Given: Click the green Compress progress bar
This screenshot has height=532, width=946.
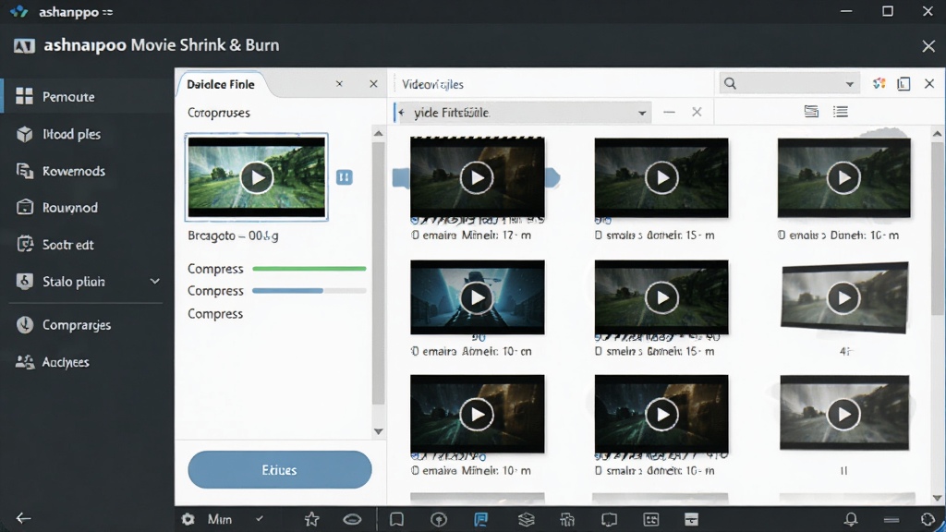Looking at the screenshot, I should coord(309,269).
